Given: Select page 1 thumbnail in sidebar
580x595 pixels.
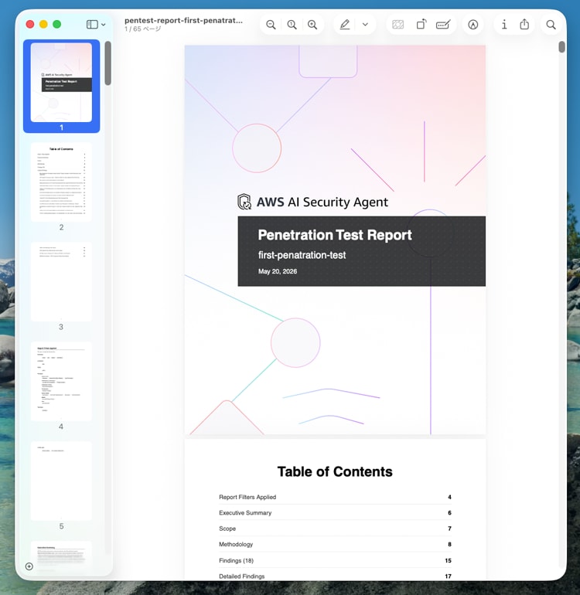Looking at the screenshot, I should click(62, 83).
